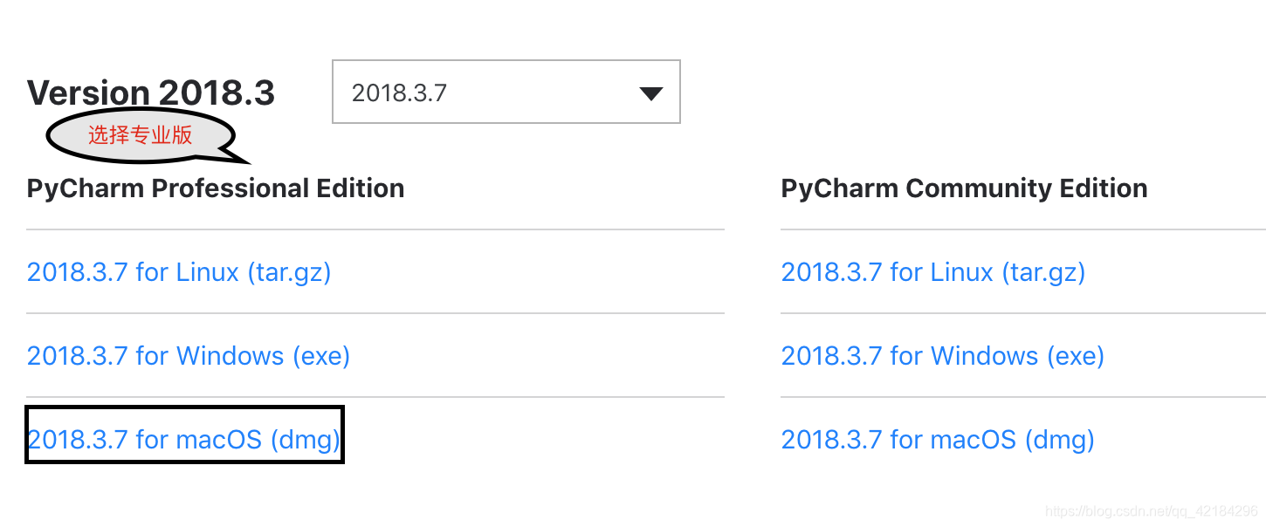Click the PyCharm Professional Edition heading
The height and width of the screenshot is (527, 1266).
[215, 188]
